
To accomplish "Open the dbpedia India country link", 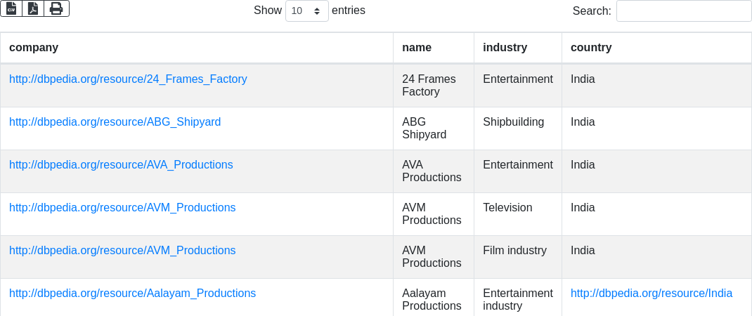I will tap(651, 294).
